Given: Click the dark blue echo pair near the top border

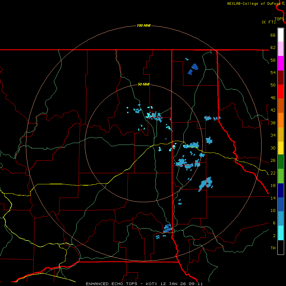Looking at the screenshot, I should pos(193,69).
